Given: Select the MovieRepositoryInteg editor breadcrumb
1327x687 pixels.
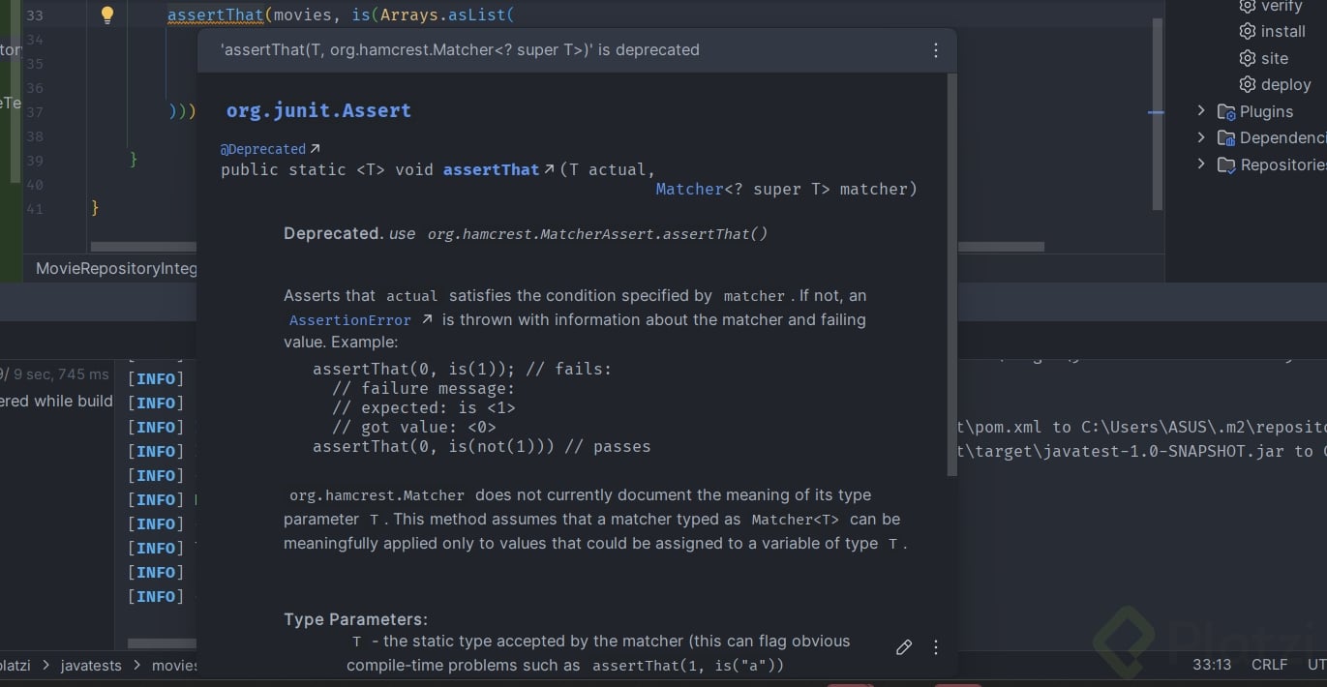Looking at the screenshot, I should tap(116, 268).
